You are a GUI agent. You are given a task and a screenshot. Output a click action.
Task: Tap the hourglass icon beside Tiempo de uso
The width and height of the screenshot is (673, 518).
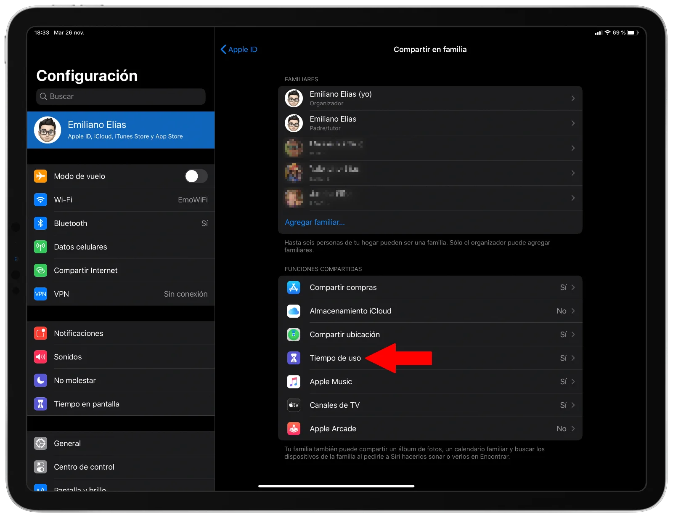pos(294,358)
